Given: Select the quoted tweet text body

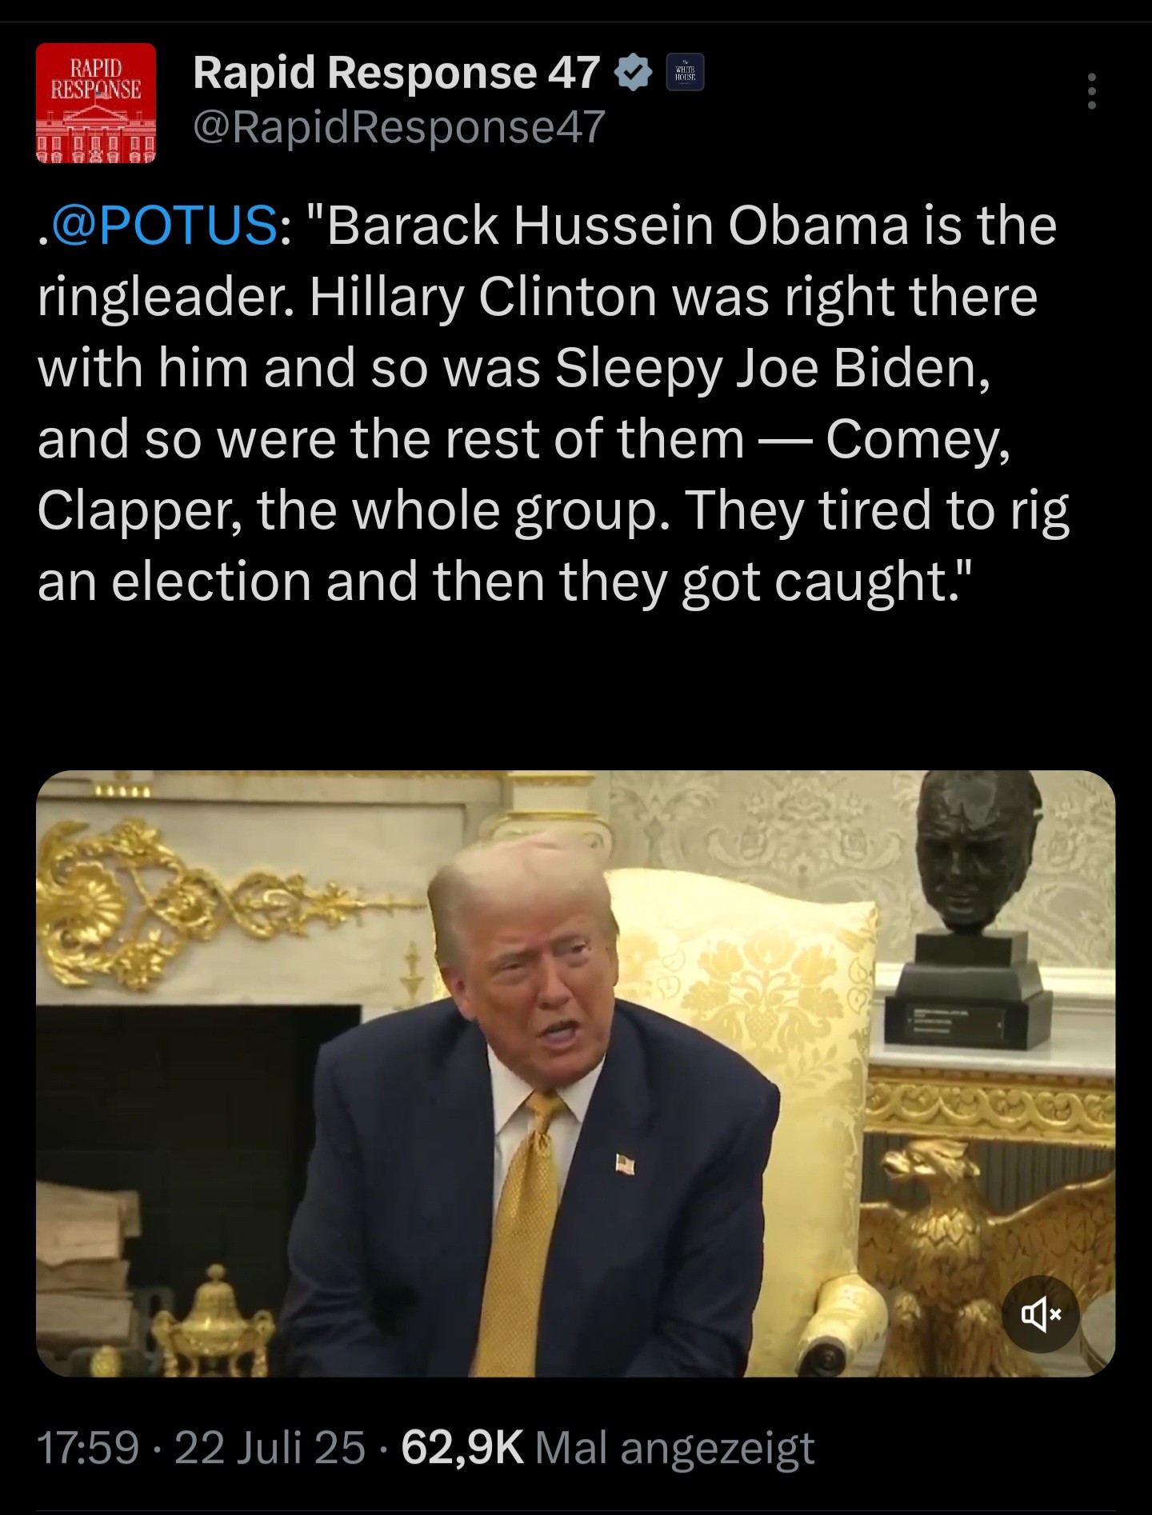Looking at the screenshot, I should pyautogui.click(x=554, y=403).
